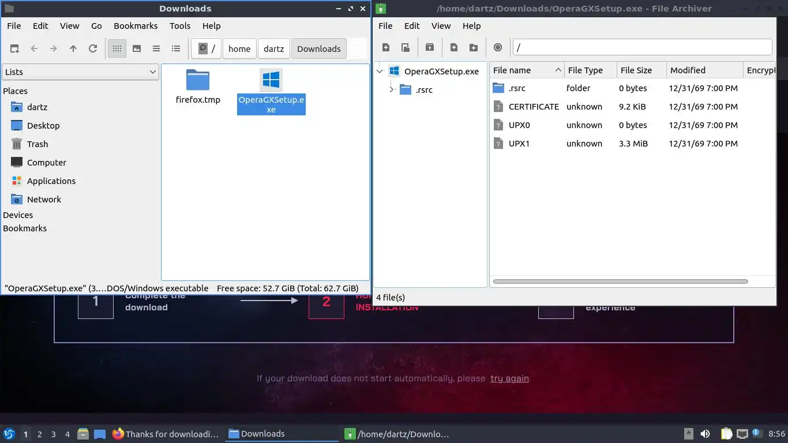
Task: Open the File Archiver View menu
Action: point(441,26)
